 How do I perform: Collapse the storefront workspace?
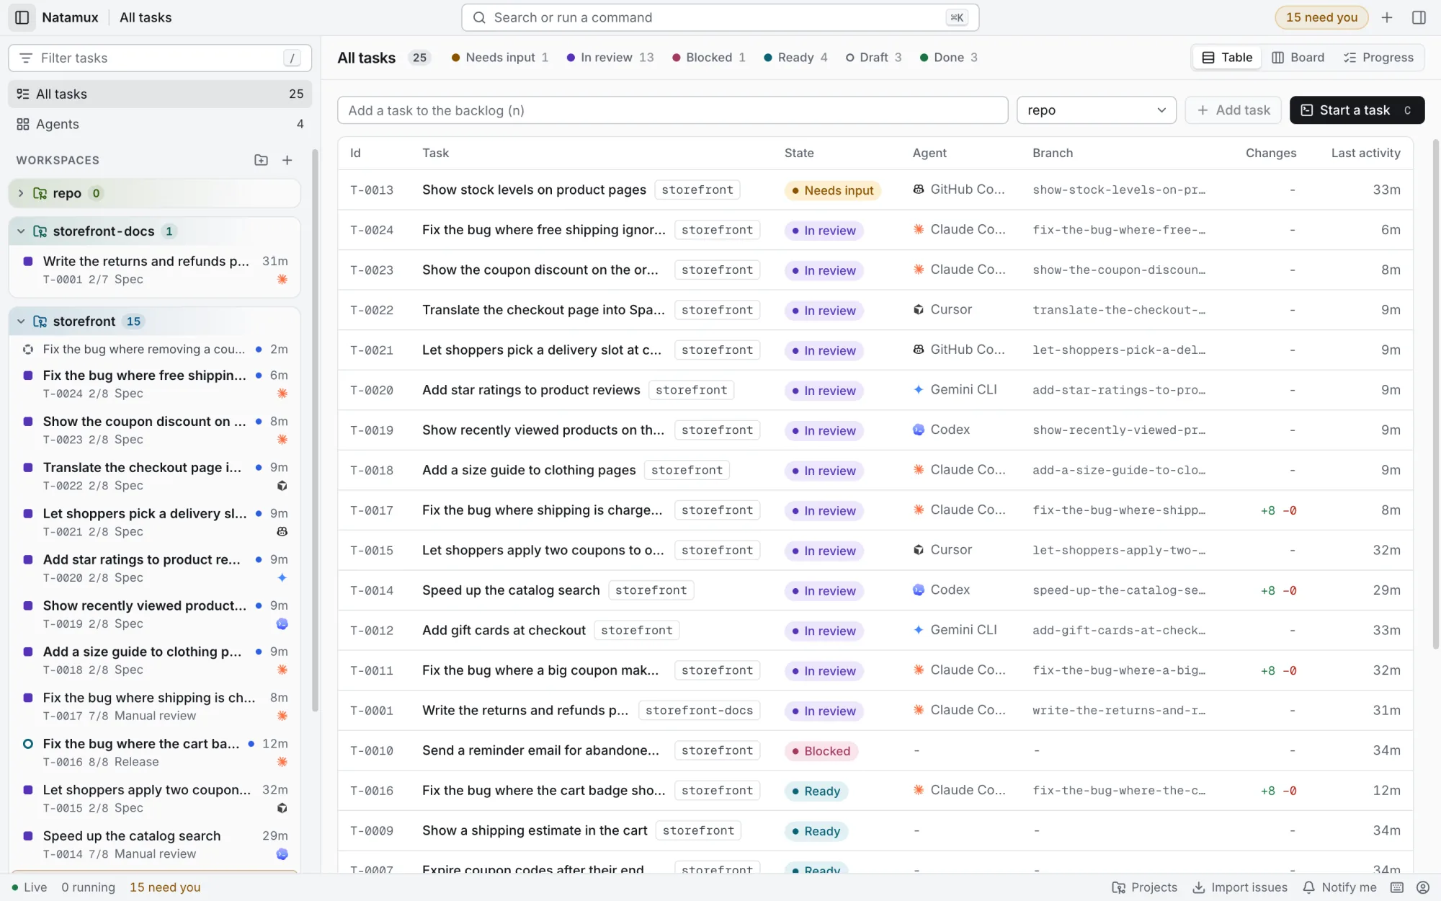pos(21,321)
